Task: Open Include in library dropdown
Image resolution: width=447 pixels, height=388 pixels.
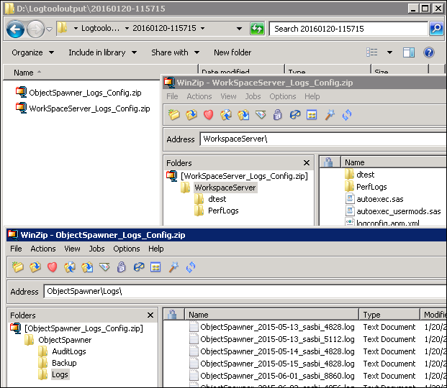Action: click(103, 52)
